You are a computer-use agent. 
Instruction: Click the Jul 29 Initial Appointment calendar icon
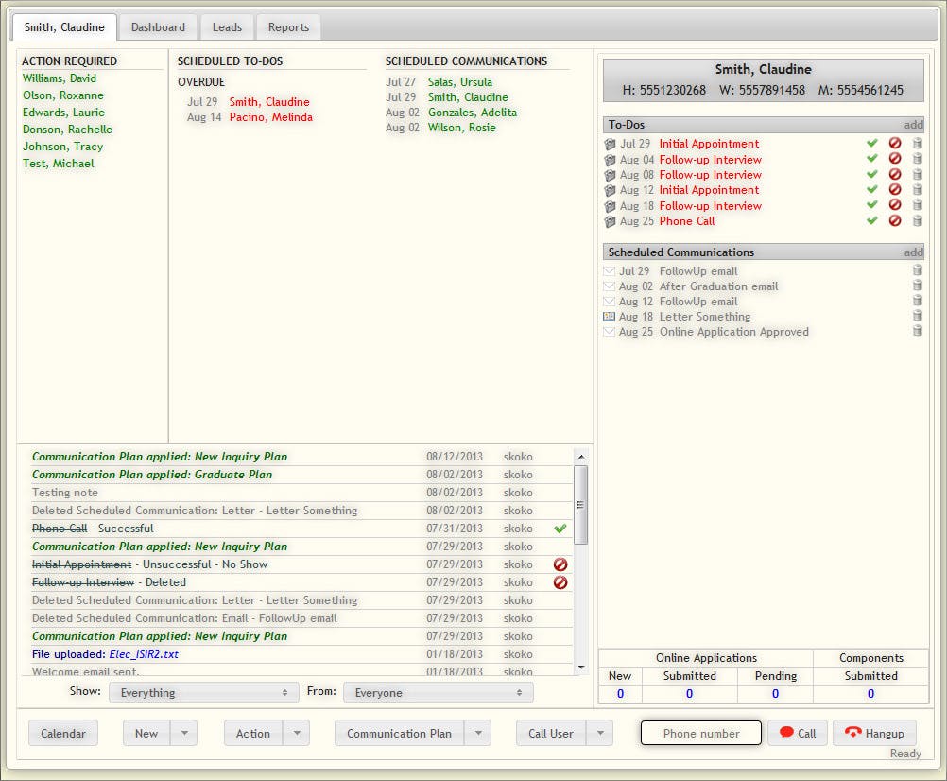(610, 144)
